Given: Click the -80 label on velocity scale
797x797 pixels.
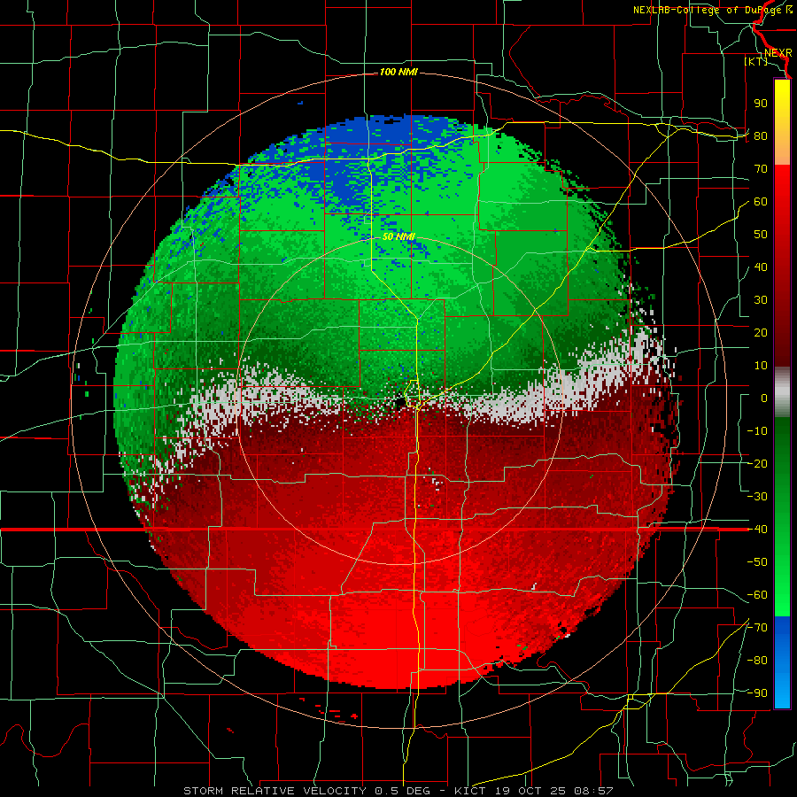Looking at the screenshot, I should (x=757, y=661).
